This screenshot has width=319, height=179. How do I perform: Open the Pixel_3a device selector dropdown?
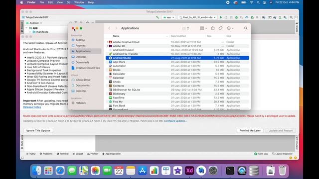click(197, 17)
